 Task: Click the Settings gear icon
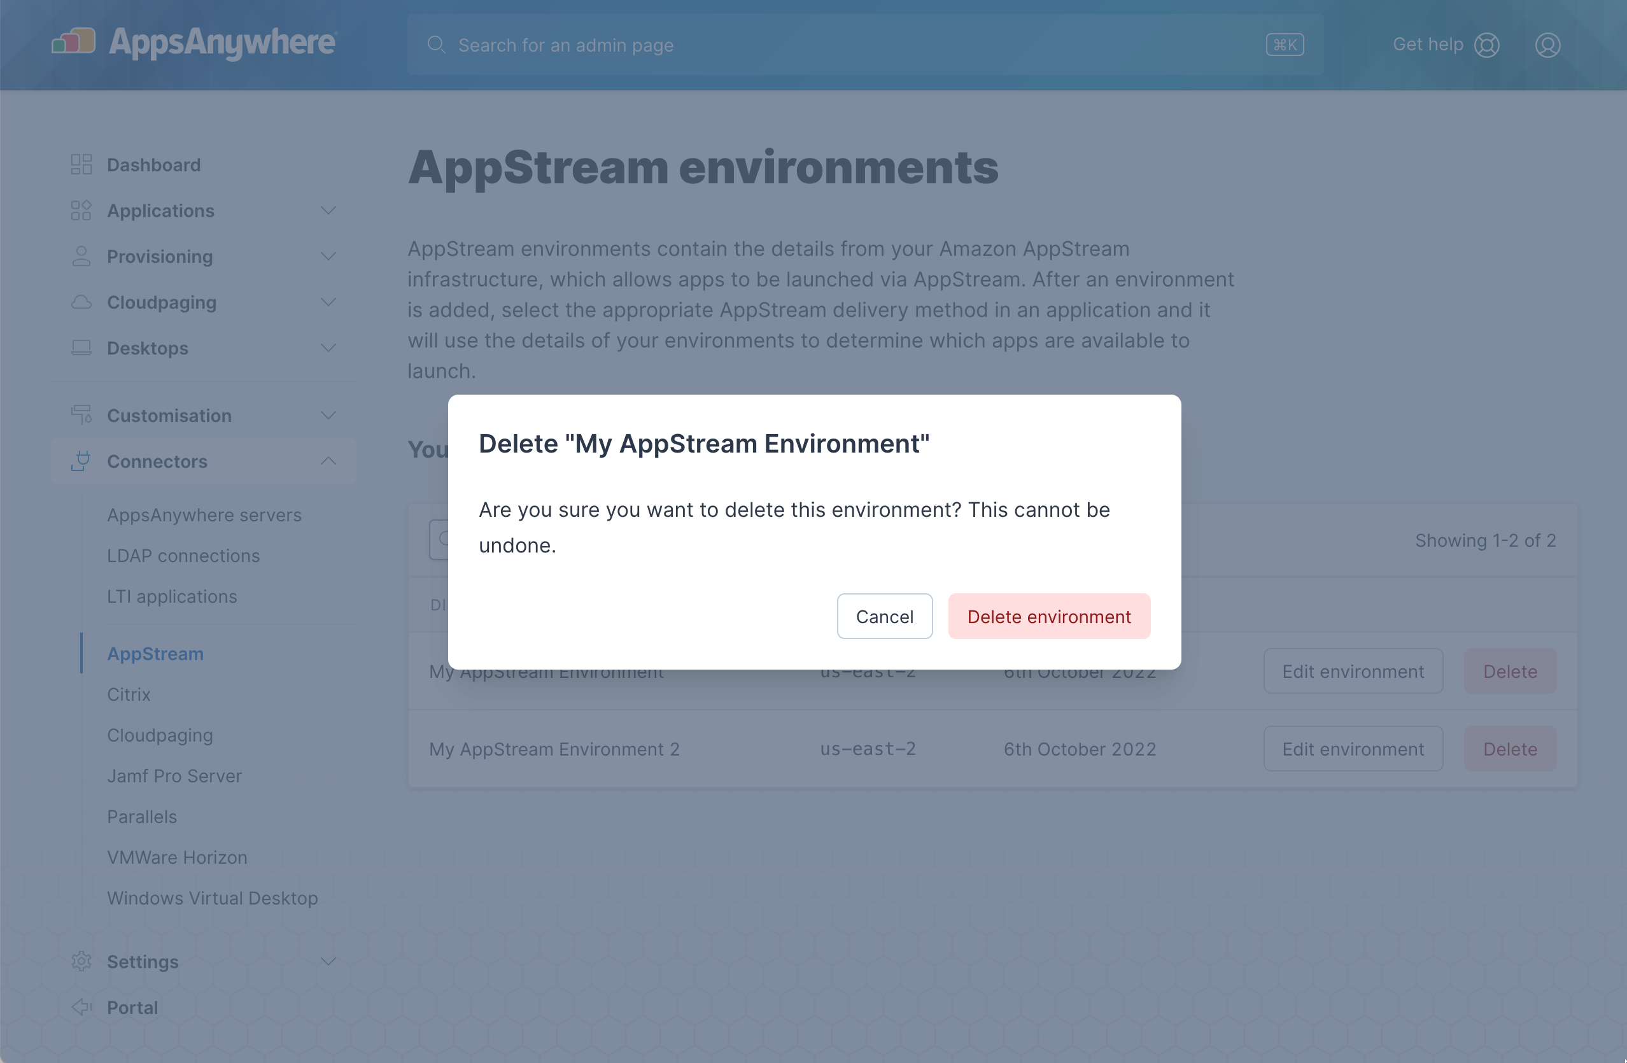coord(81,961)
